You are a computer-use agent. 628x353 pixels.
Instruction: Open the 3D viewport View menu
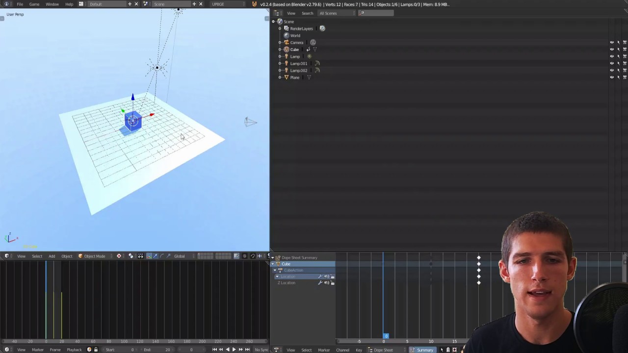[x=22, y=256]
